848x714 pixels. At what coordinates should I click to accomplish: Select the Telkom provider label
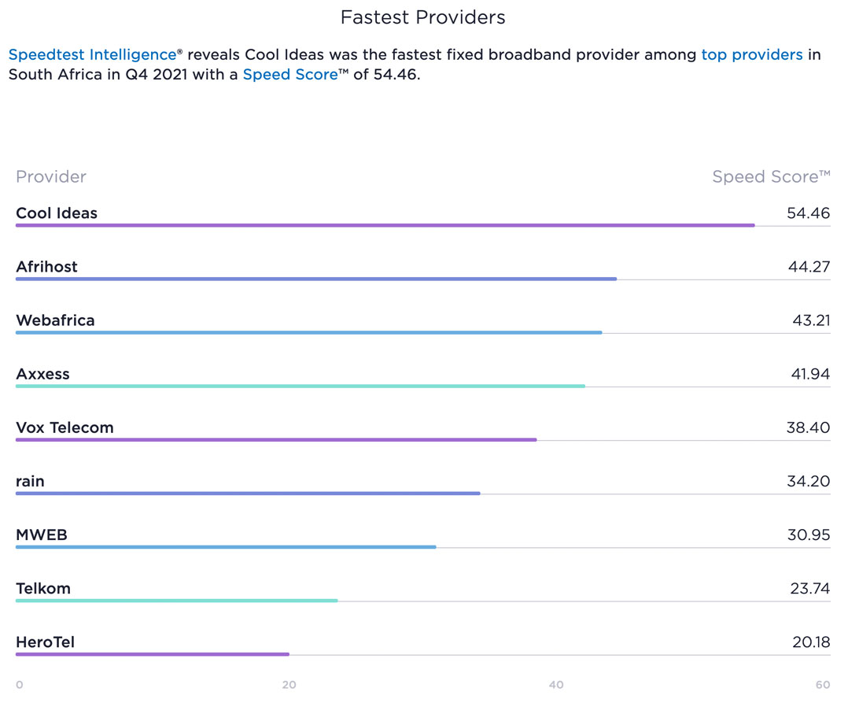coord(43,588)
